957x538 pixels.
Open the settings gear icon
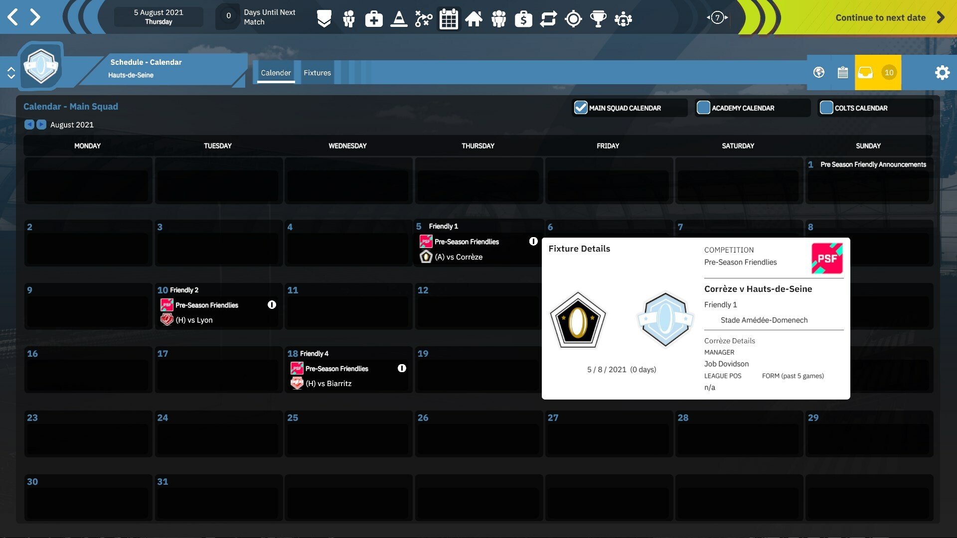[942, 73]
